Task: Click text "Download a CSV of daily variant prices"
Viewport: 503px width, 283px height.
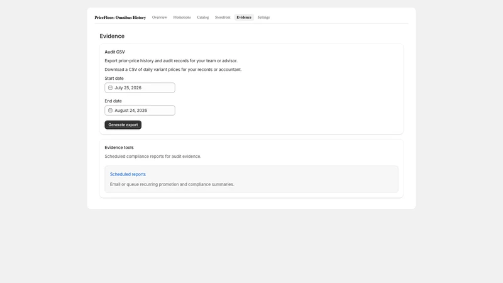Action: pos(142,70)
